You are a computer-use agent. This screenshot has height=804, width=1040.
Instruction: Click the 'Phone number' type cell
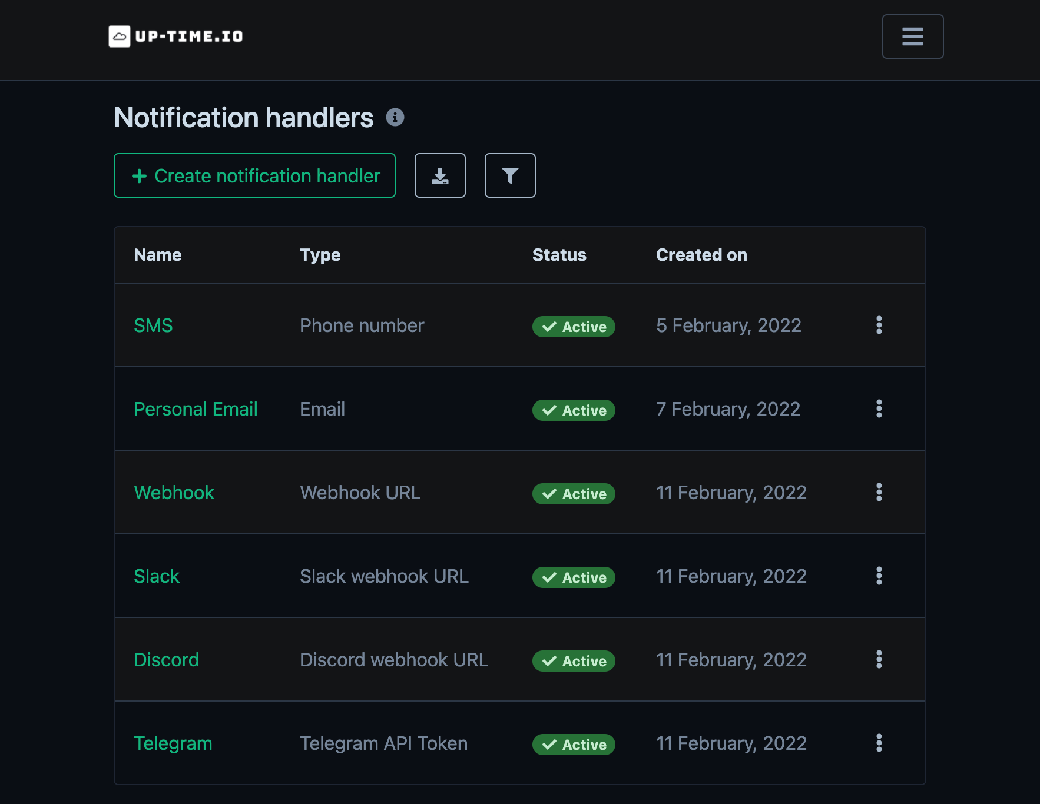[x=362, y=325]
